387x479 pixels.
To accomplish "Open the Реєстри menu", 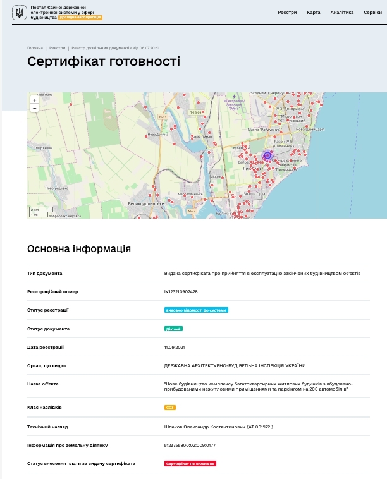I will pos(287,12).
